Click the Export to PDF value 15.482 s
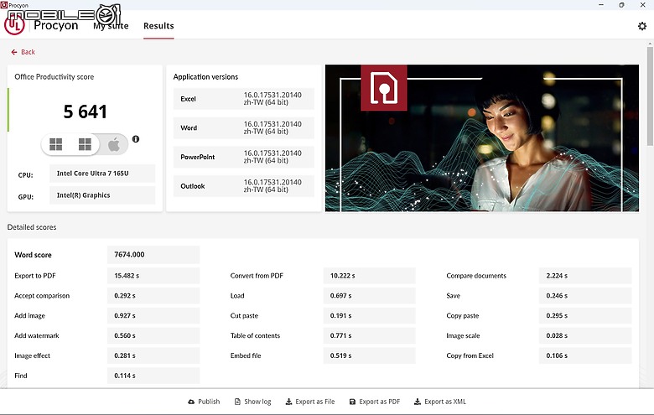Image resolution: width=654 pixels, height=415 pixels. tap(153, 276)
